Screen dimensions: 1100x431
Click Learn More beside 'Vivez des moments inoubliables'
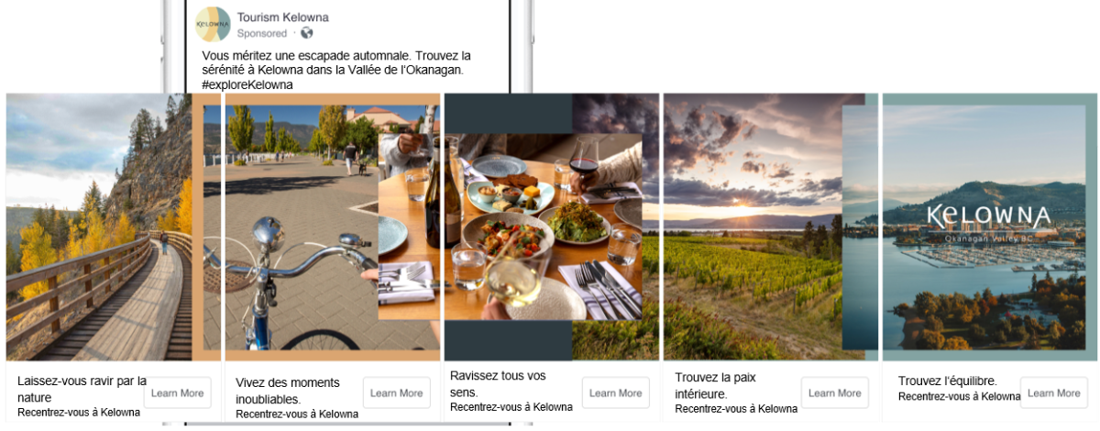(397, 392)
